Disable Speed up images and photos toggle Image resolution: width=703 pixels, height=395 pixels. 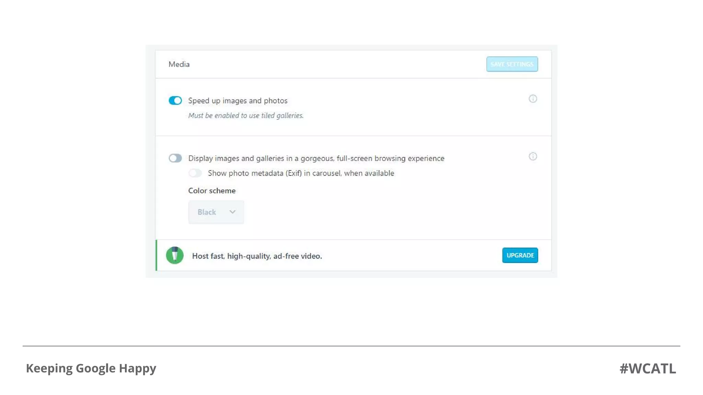coord(175,100)
